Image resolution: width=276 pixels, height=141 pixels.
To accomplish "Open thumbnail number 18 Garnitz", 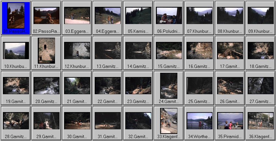I will [x=261, y=51].
